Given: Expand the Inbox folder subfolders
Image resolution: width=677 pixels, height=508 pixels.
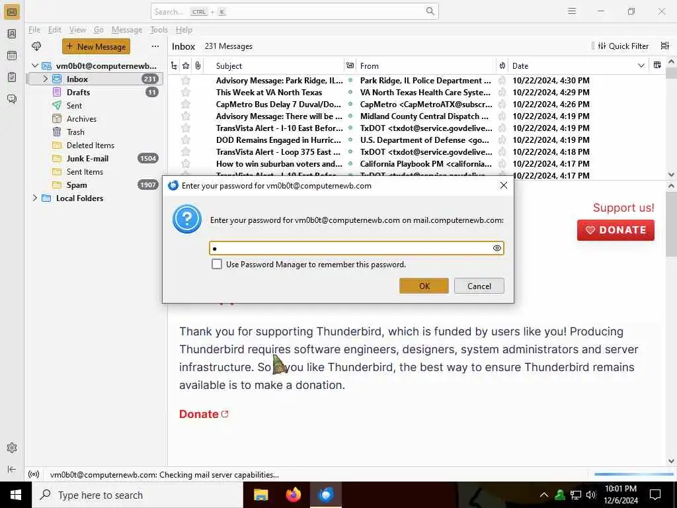Looking at the screenshot, I should click(45, 79).
